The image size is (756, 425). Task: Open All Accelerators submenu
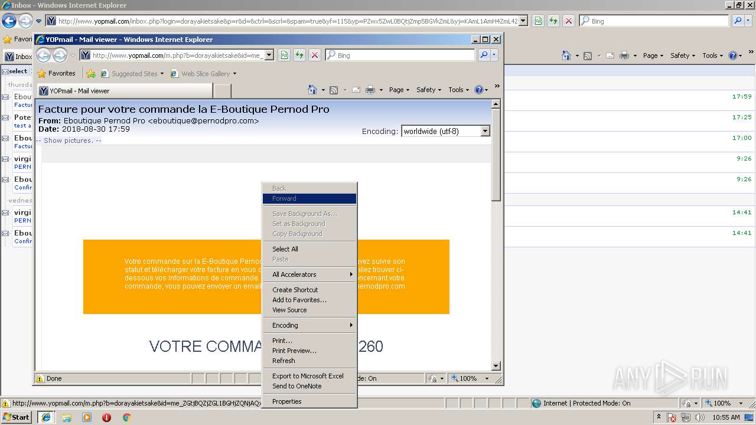[309, 274]
